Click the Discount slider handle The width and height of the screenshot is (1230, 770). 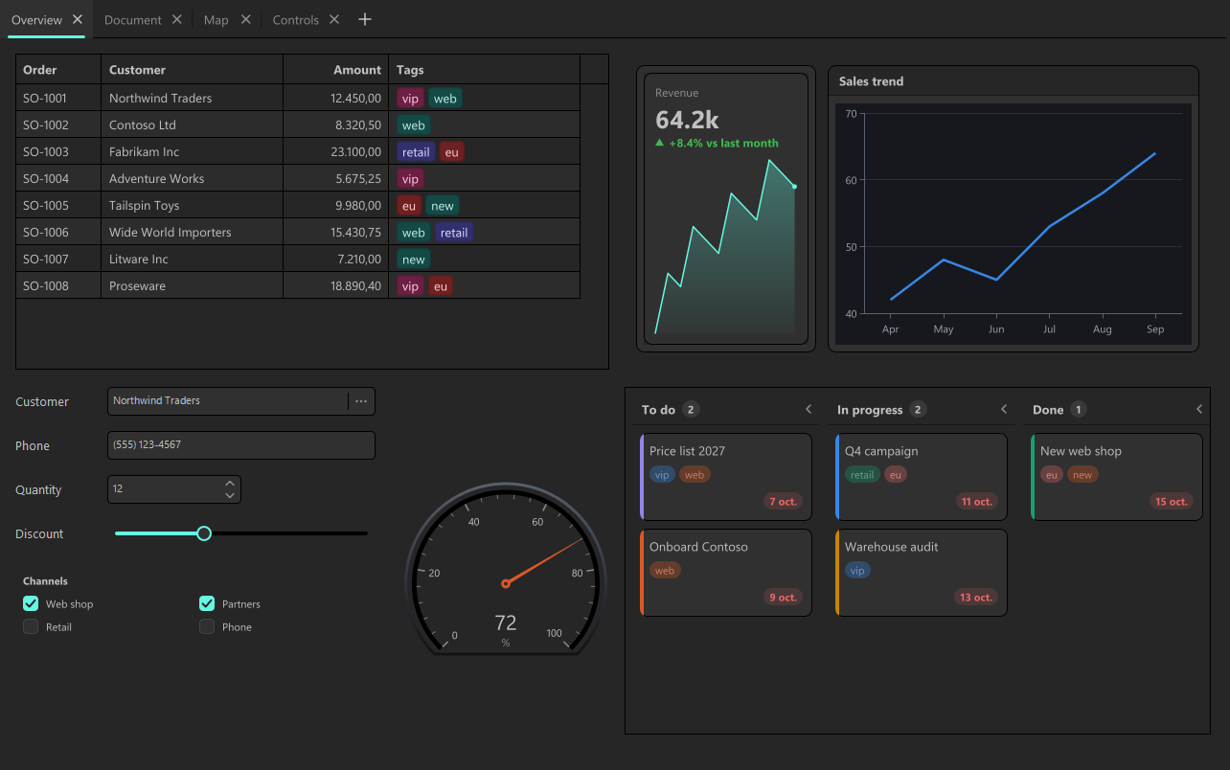[x=204, y=533]
